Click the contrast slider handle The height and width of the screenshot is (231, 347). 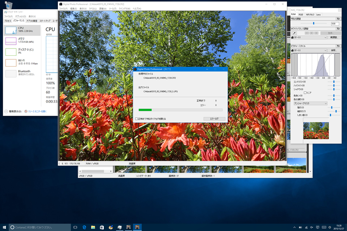334,82
